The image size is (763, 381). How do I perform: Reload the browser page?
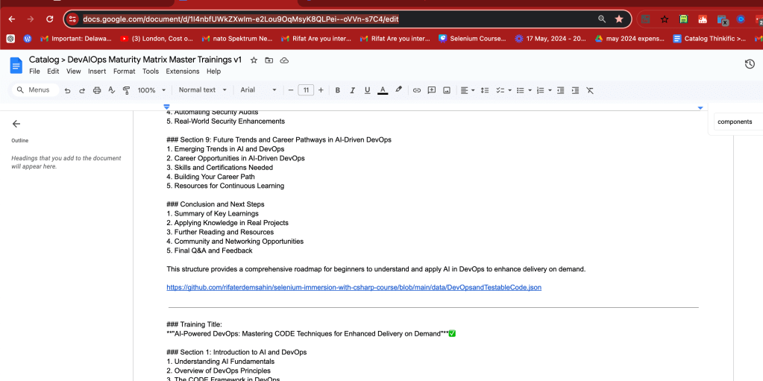(49, 19)
